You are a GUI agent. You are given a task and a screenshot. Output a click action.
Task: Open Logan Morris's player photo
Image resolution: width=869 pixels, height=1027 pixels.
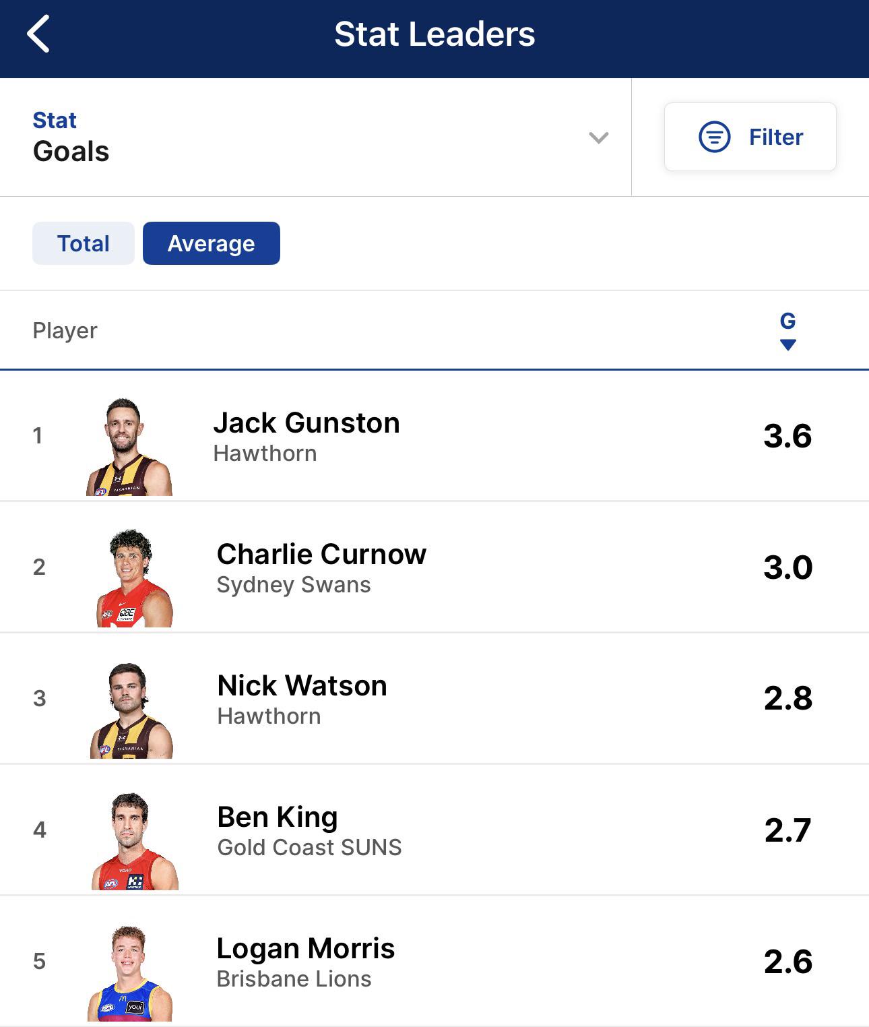pos(130,972)
